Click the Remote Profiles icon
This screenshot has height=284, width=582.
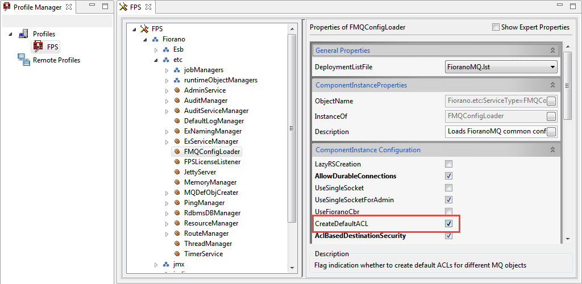click(23, 60)
